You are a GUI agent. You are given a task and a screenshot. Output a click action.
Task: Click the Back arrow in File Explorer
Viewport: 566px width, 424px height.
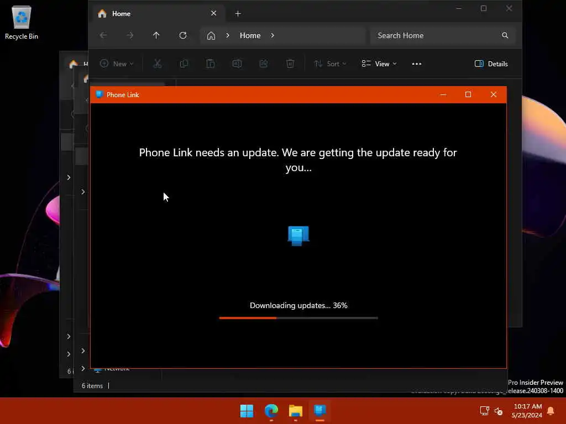(103, 35)
